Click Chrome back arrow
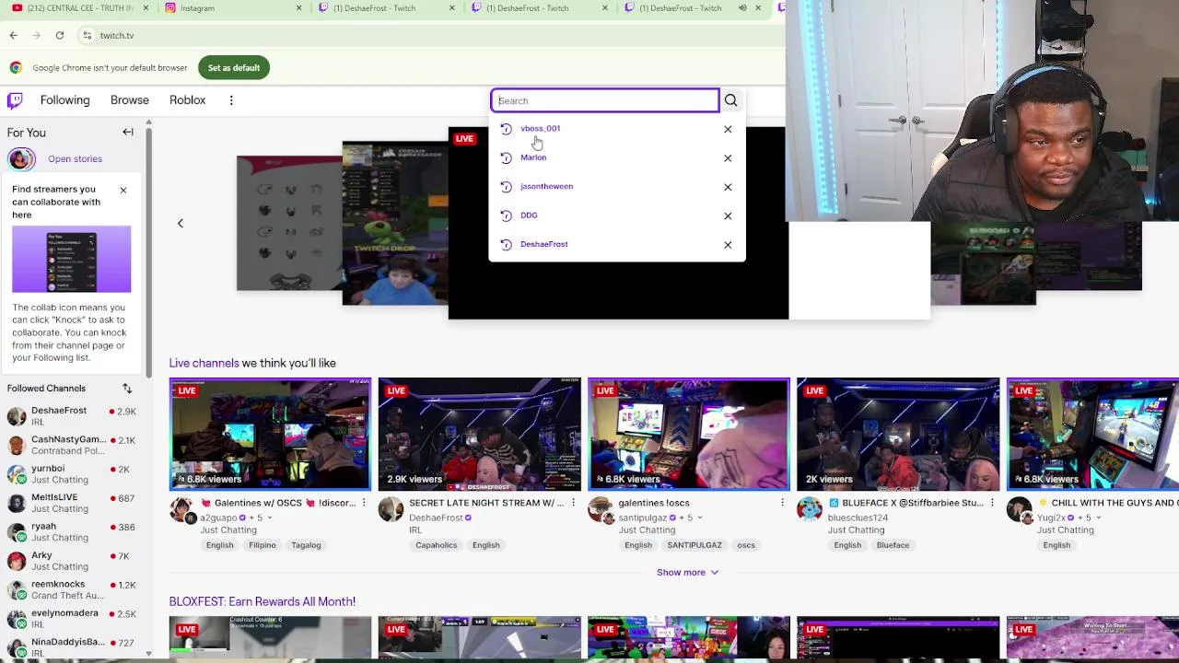The height and width of the screenshot is (663, 1179). pos(13,35)
